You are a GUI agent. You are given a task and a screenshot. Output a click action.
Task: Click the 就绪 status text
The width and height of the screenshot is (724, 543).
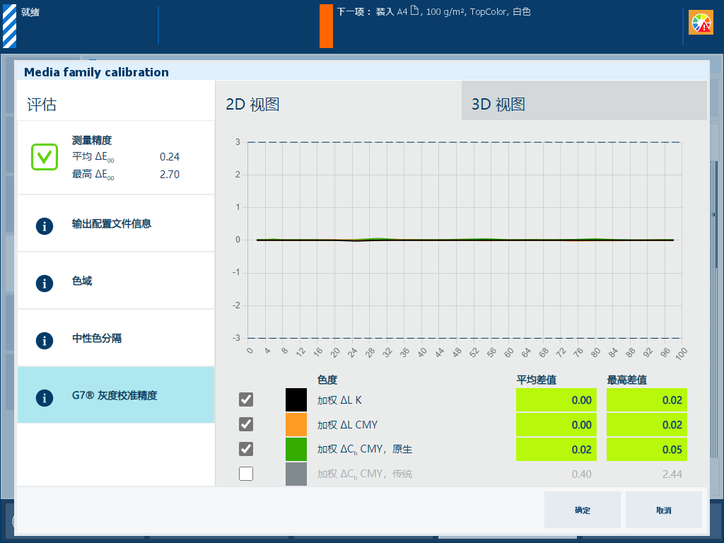tap(30, 12)
